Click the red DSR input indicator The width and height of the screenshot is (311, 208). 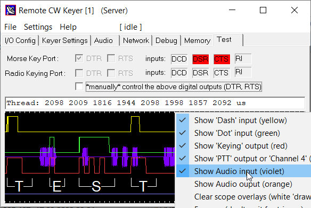tap(201, 59)
